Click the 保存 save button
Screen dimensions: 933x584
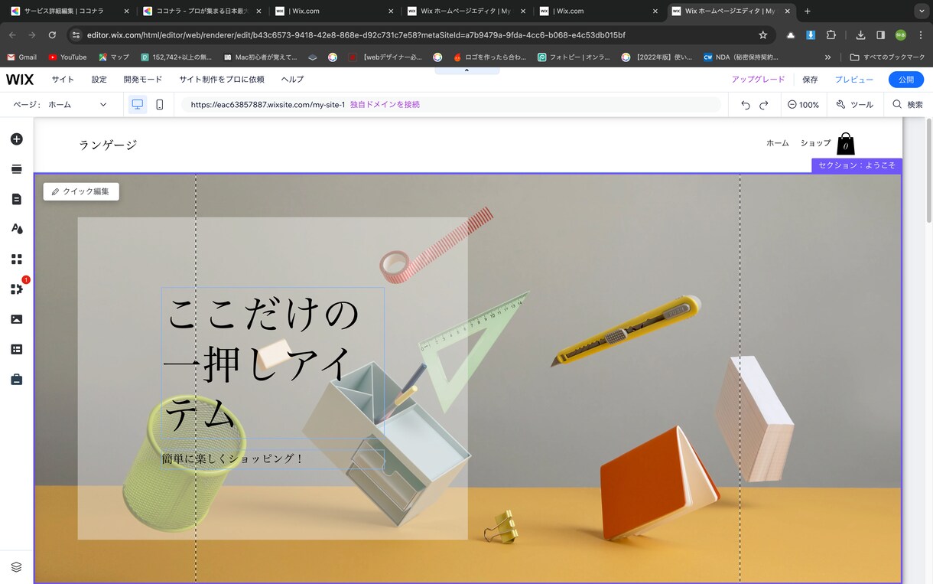(x=810, y=80)
